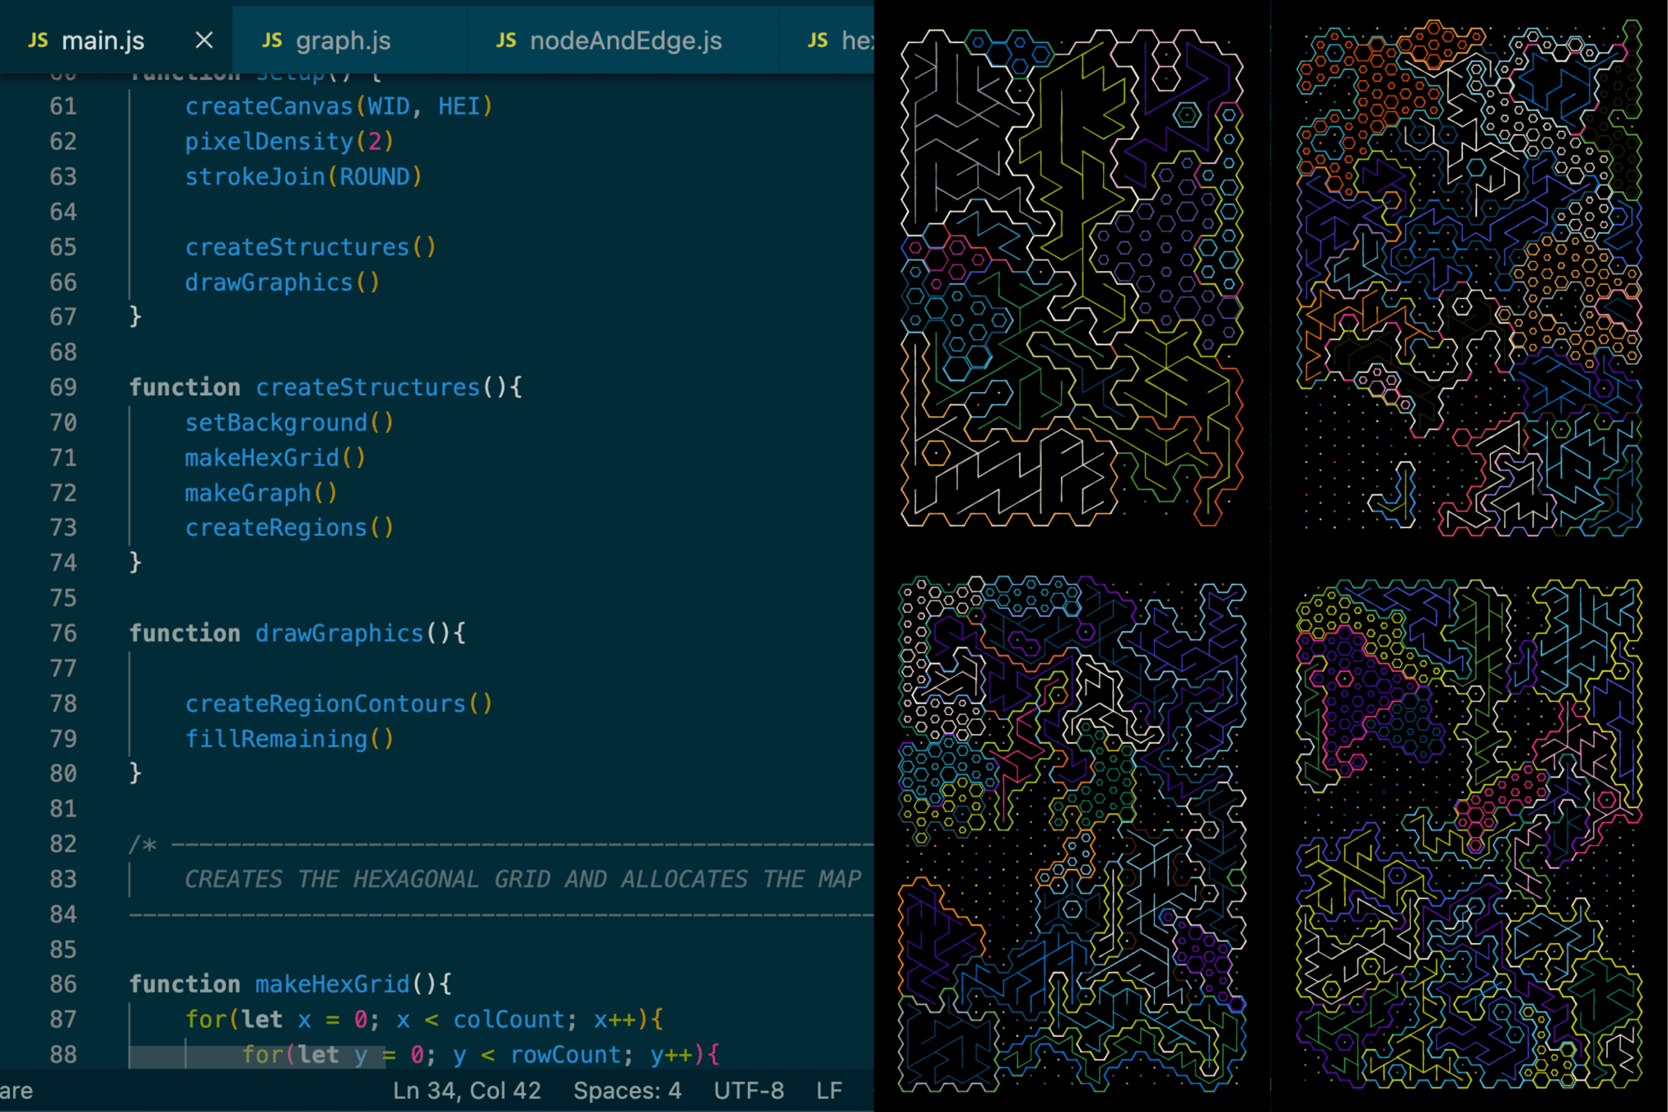Select the top-left hexagonal artwork image

point(1071,278)
